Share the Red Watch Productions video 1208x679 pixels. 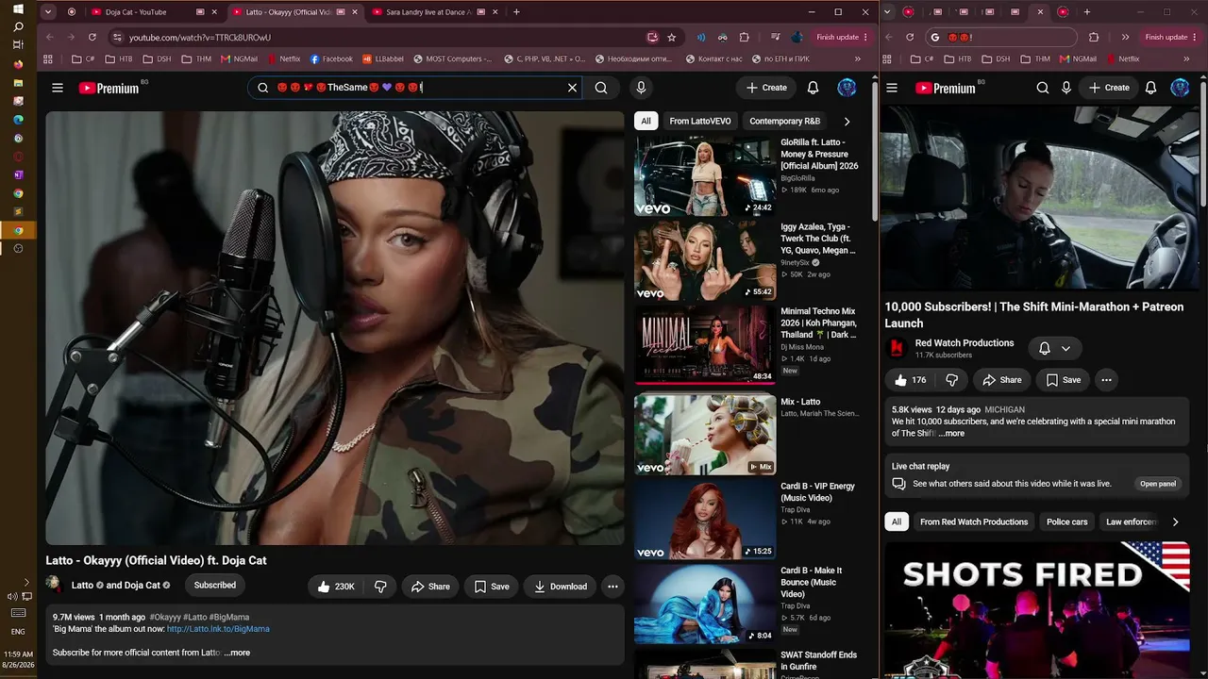coord(1002,380)
